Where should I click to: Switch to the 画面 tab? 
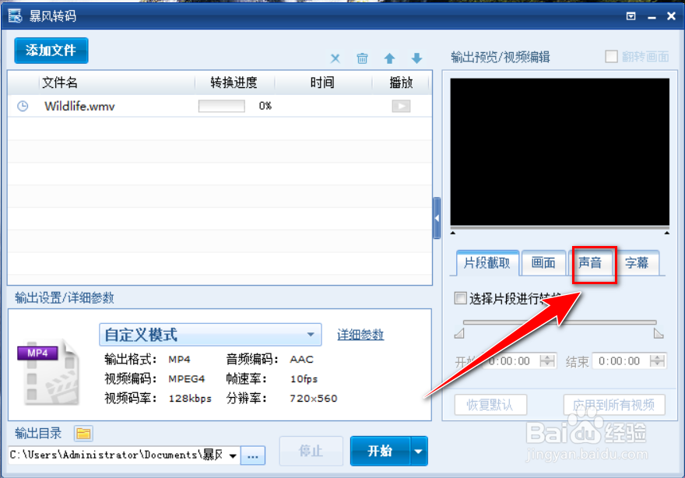(x=543, y=263)
